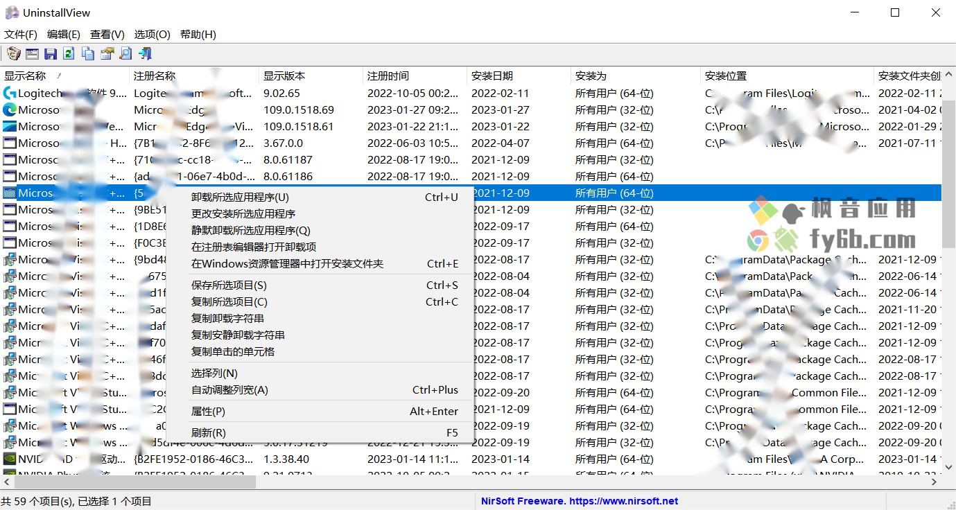
Task: Click the Uninstall selected software toolbar icon
Action: click(x=13, y=53)
